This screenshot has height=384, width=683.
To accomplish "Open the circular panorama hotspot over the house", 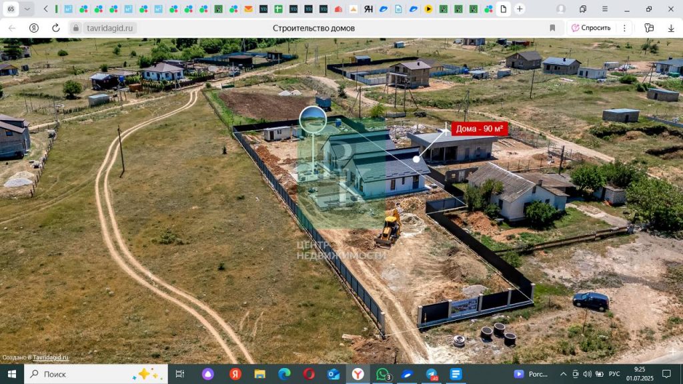I will (313, 120).
